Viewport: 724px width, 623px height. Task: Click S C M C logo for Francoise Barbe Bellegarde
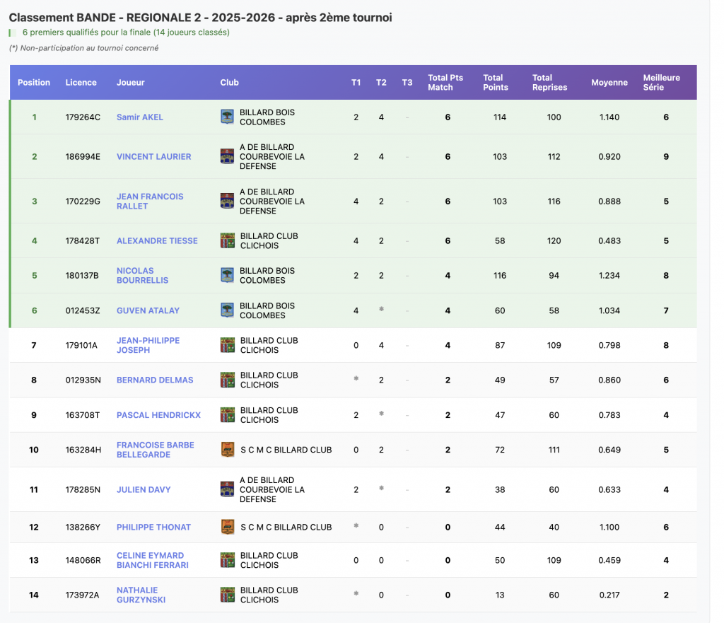coord(227,450)
